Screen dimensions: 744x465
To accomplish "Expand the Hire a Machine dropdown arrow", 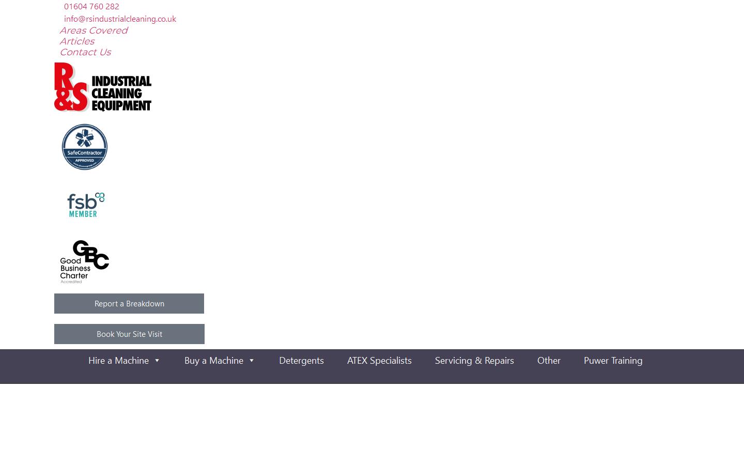I will click(x=157, y=361).
